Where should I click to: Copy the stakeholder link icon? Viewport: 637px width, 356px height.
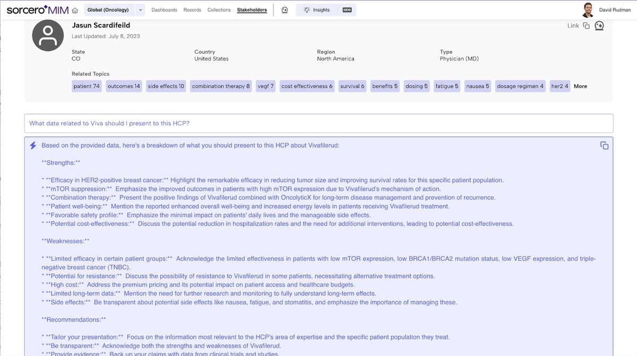point(587,26)
